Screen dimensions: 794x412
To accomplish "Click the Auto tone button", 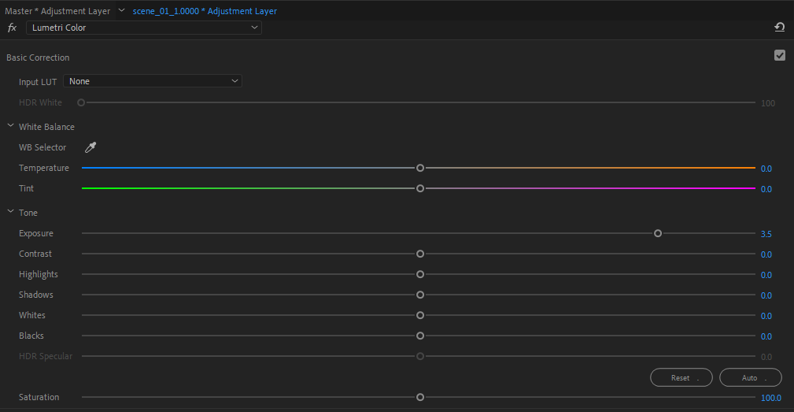I will tap(751, 377).
